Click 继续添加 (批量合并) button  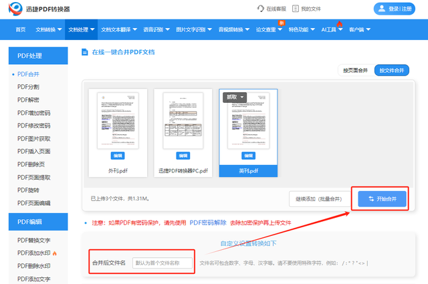tap(319, 199)
